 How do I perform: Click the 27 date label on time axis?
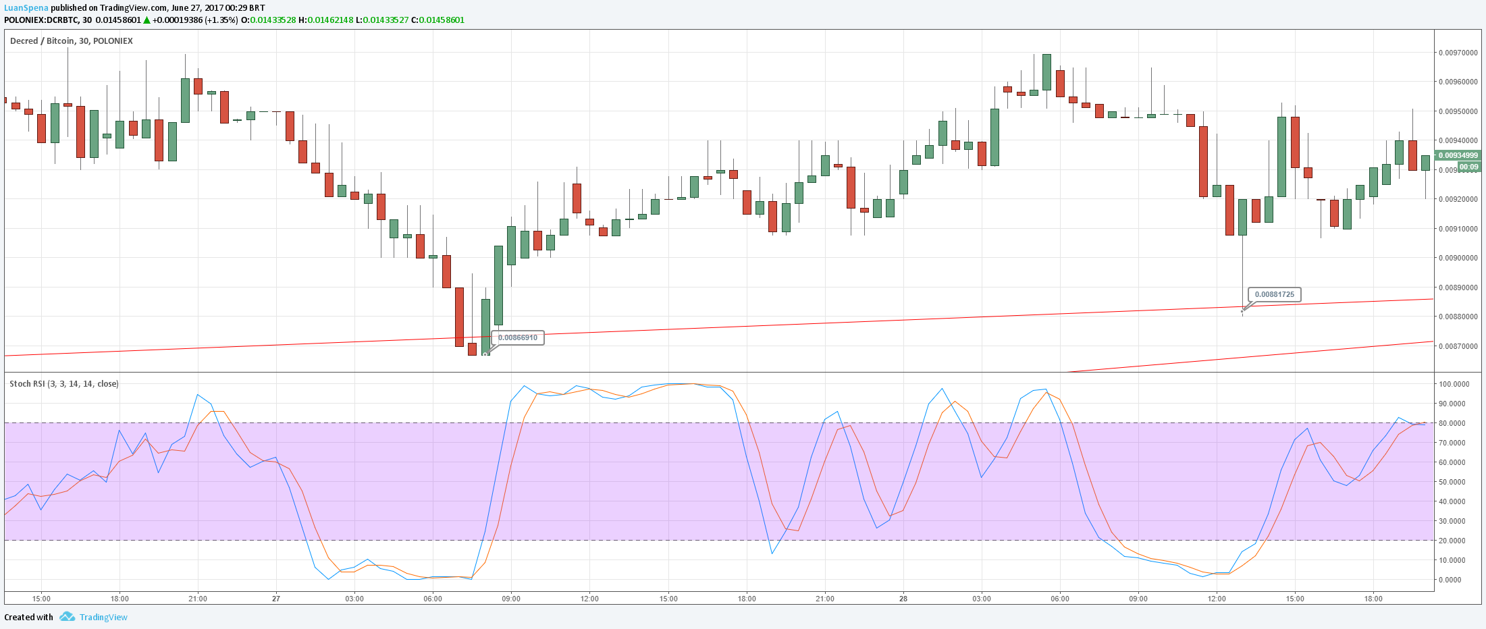click(276, 599)
